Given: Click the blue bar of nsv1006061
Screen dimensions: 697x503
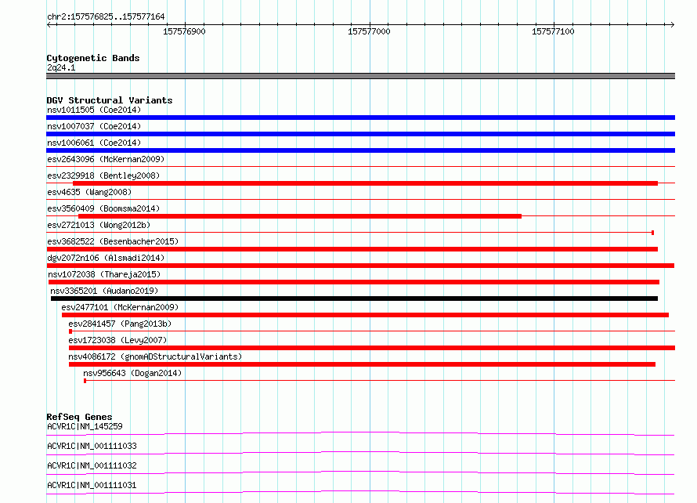Looking at the screenshot, I should point(360,150).
